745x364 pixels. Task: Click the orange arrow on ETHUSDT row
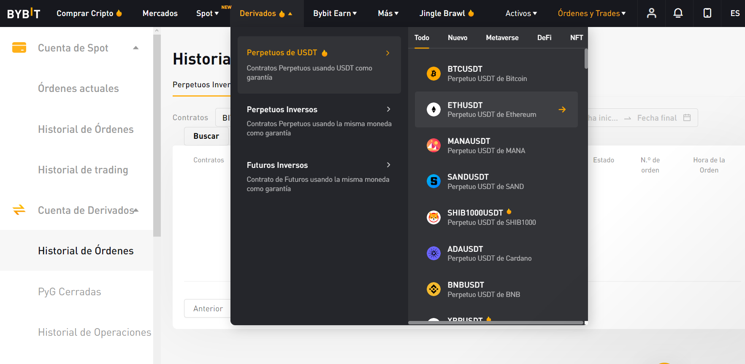click(x=562, y=110)
